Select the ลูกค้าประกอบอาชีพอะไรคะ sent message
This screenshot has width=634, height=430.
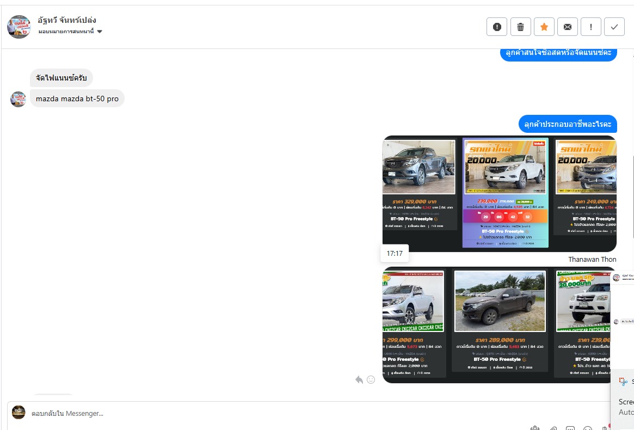tap(568, 124)
